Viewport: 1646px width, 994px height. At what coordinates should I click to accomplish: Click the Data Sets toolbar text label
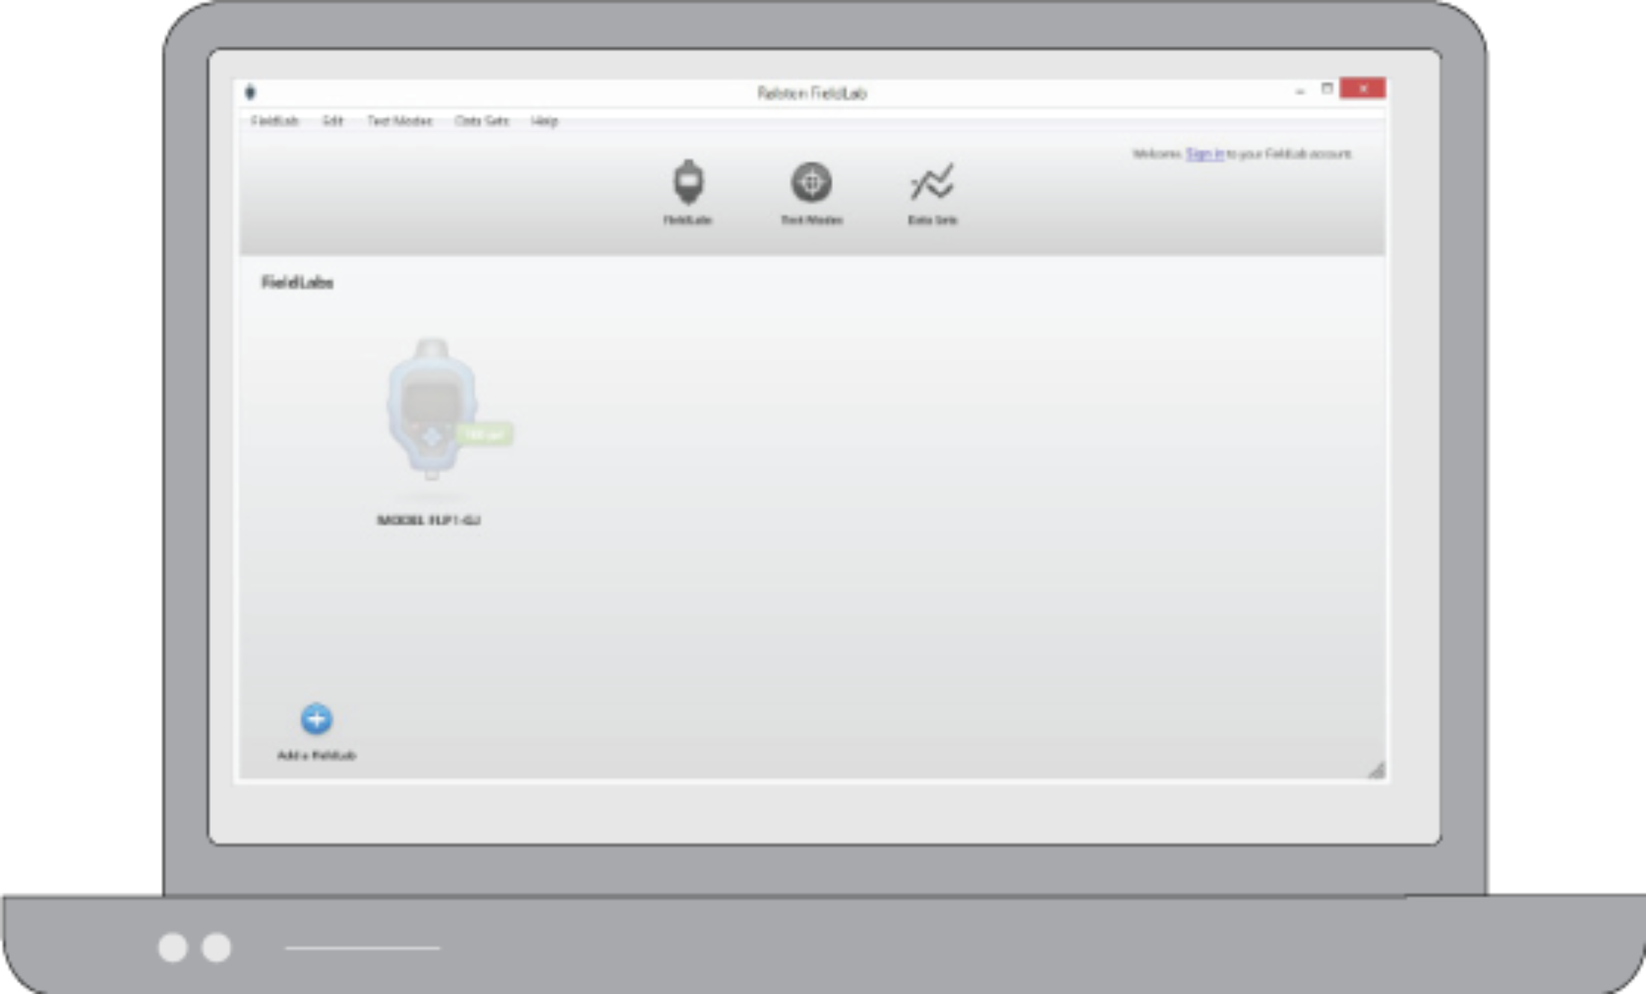point(932,220)
